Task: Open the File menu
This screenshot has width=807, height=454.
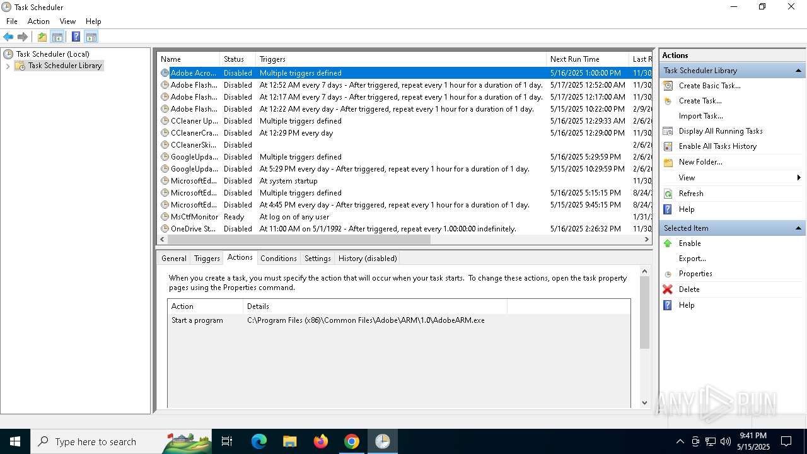Action: [x=12, y=21]
